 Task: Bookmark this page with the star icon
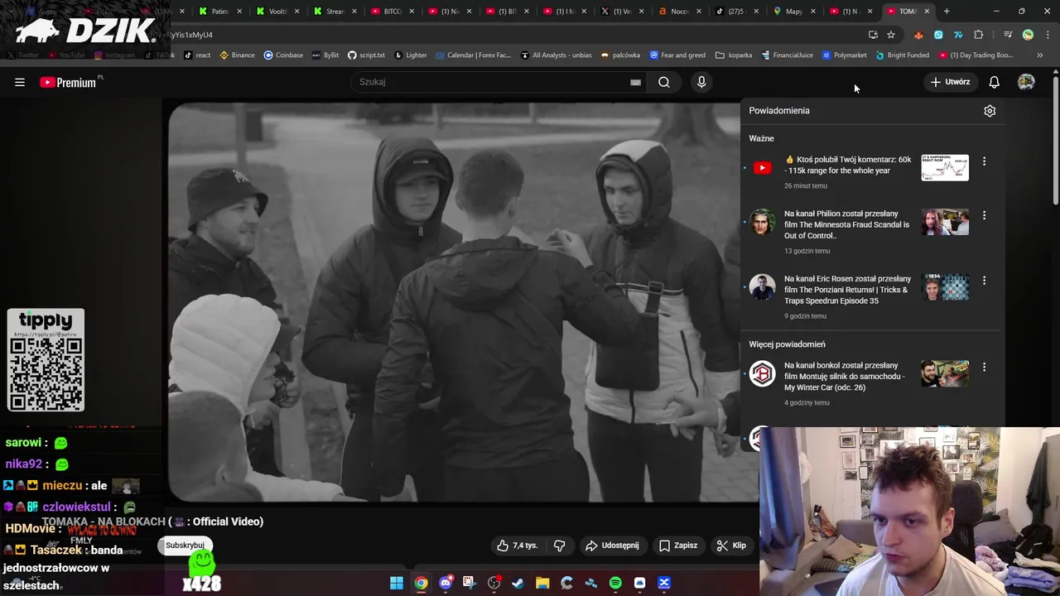click(x=891, y=35)
